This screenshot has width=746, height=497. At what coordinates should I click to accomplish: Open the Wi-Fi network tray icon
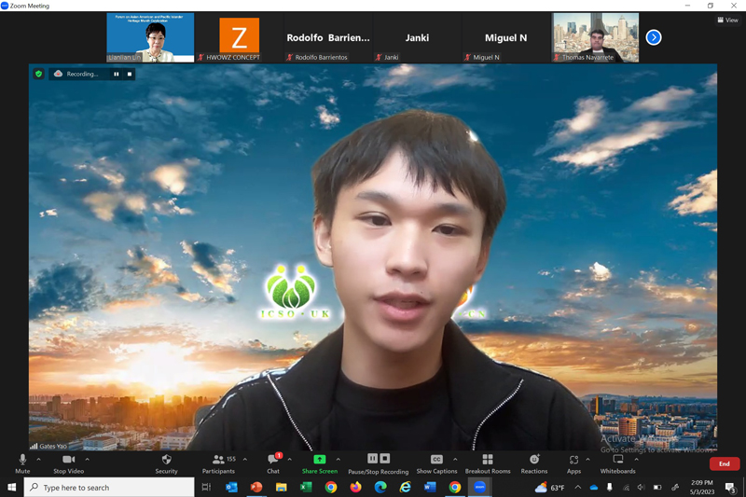pyautogui.click(x=626, y=487)
